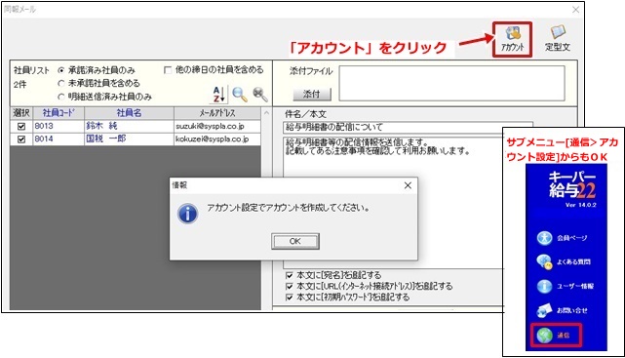Click the search magnifier icon
Screen dimensions: 625x358
240,94
